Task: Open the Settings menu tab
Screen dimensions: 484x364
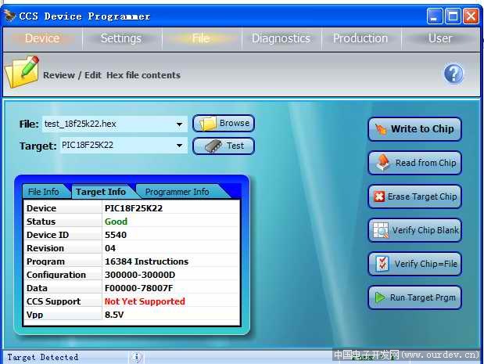Action: pos(121,38)
